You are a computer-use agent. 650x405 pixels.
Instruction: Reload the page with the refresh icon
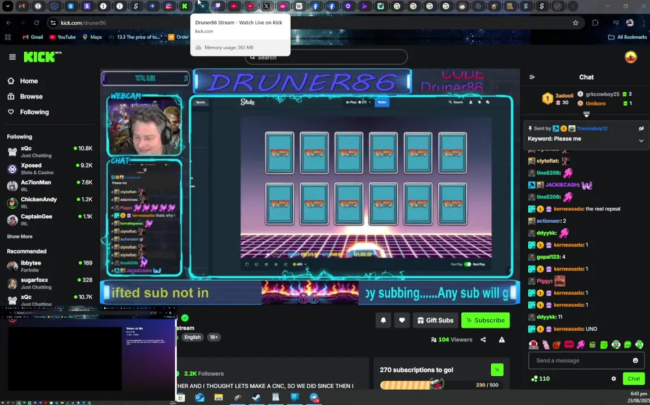(37, 22)
